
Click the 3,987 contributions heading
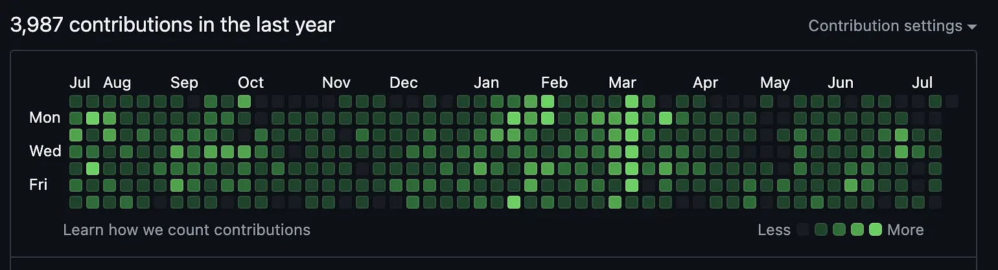point(172,25)
